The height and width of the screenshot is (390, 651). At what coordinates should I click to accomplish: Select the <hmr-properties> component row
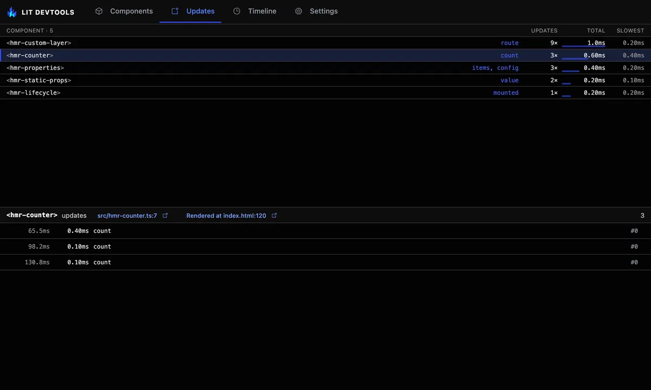click(325, 68)
